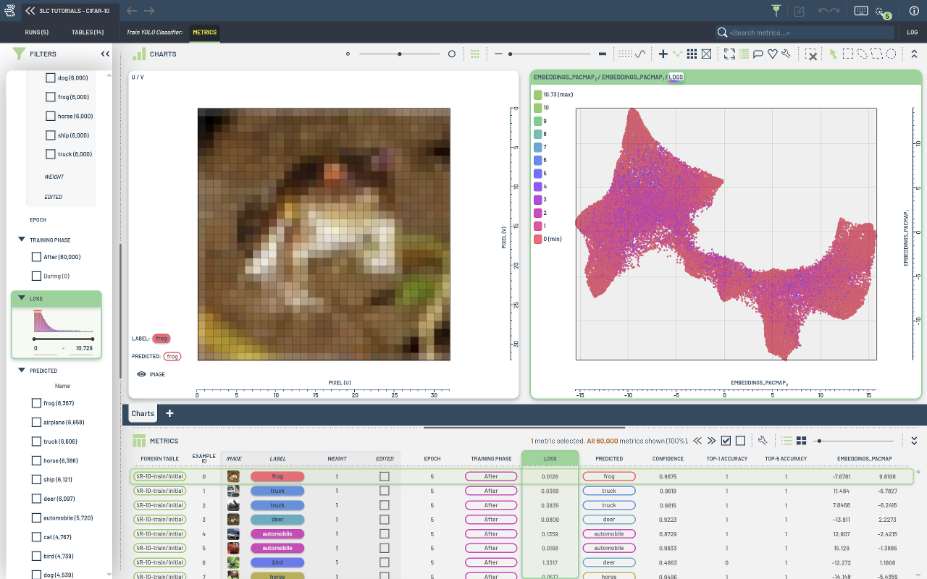
Task: Collapse the Training Phase filter section
Action: (21, 240)
